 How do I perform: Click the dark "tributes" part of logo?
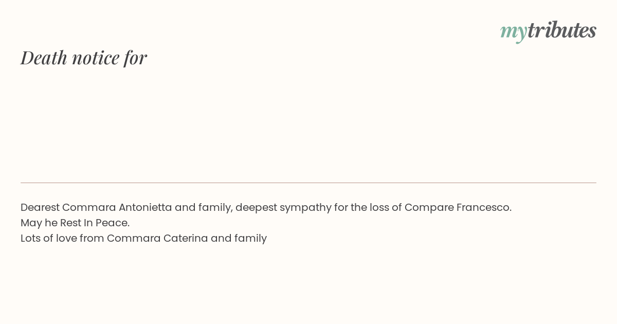(x=562, y=30)
